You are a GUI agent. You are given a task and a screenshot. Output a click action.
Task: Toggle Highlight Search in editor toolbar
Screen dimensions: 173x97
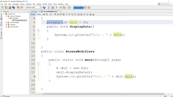point(64,14)
